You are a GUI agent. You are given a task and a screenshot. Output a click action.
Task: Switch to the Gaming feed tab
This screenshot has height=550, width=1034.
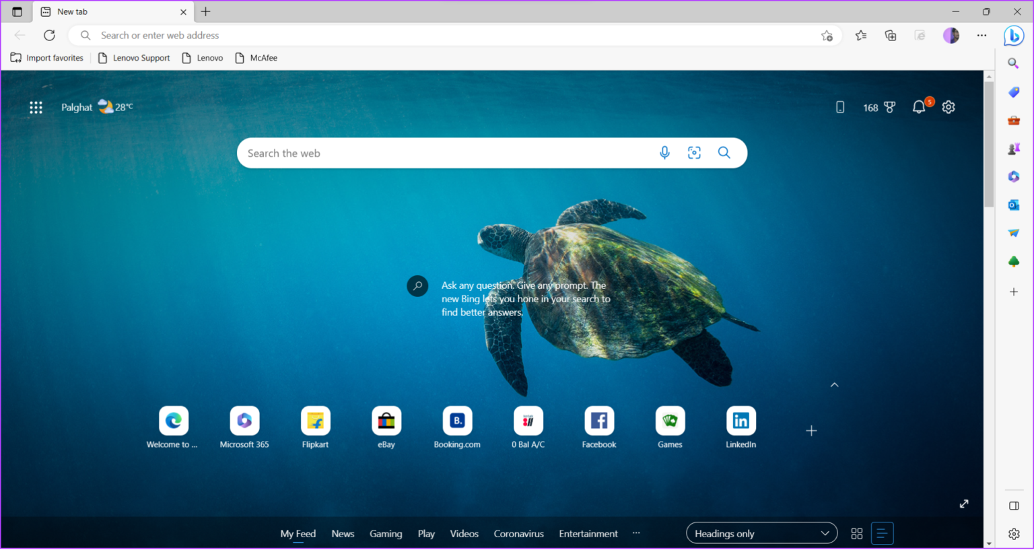[386, 533]
